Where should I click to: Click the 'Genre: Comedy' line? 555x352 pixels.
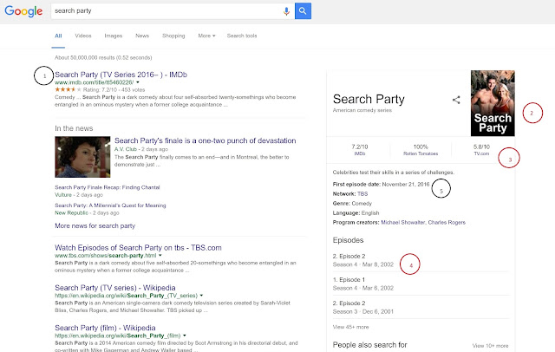(x=352, y=204)
